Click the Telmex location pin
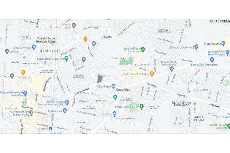230x153 pixels. point(7,52)
